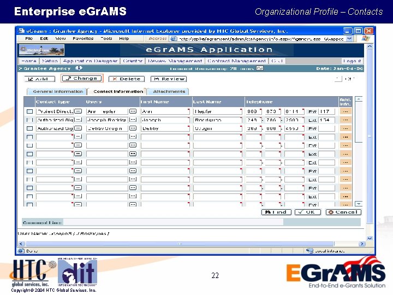Open the Favorites menu
The image size is (393, 295).
[x=83, y=38]
